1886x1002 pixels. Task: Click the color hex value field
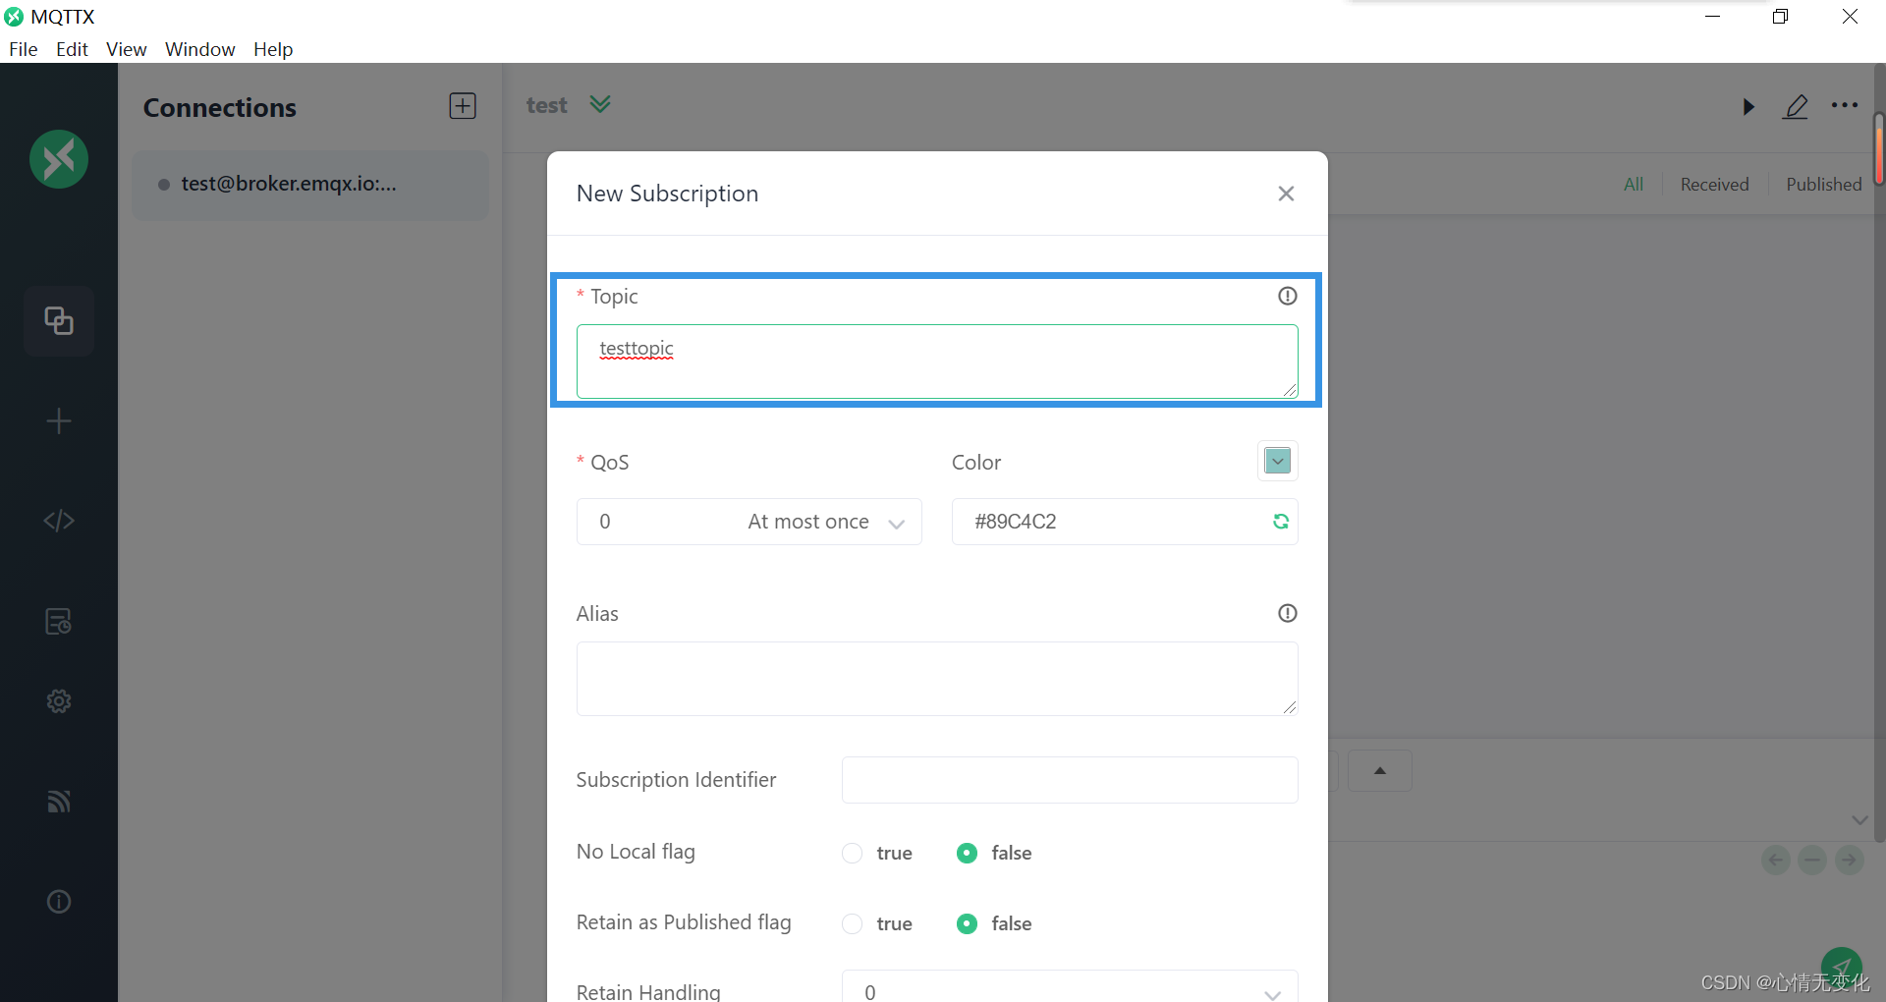(x=1125, y=522)
